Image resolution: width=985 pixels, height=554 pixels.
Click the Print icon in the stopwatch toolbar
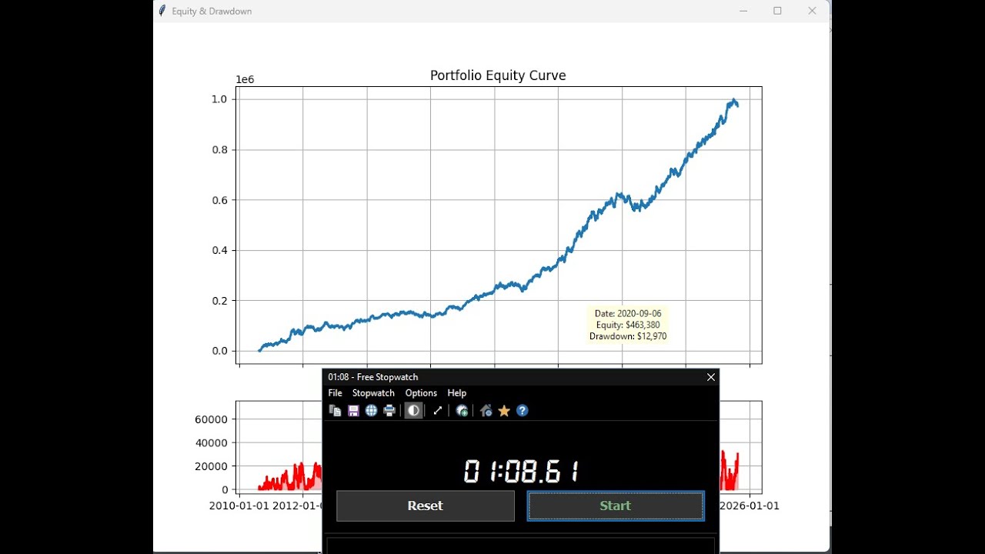pyautogui.click(x=389, y=411)
